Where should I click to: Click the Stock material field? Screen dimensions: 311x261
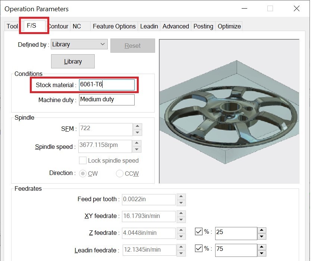(x=107, y=85)
